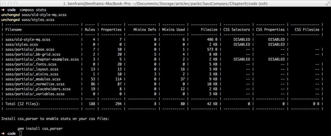The width and height of the screenshot is (331, 136).
Task: Click the terminal window title text
Action: coord(165,3)
